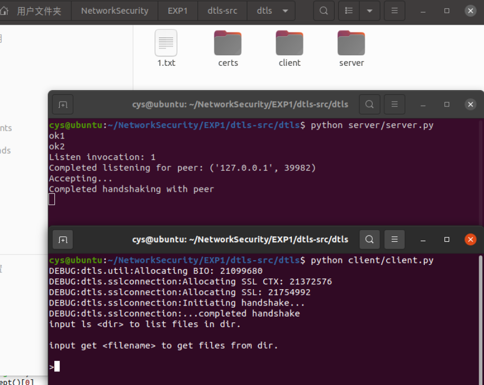Click the 'input get <filename>' help line
The width and height of the screenshot is (484, 385).
163,345
